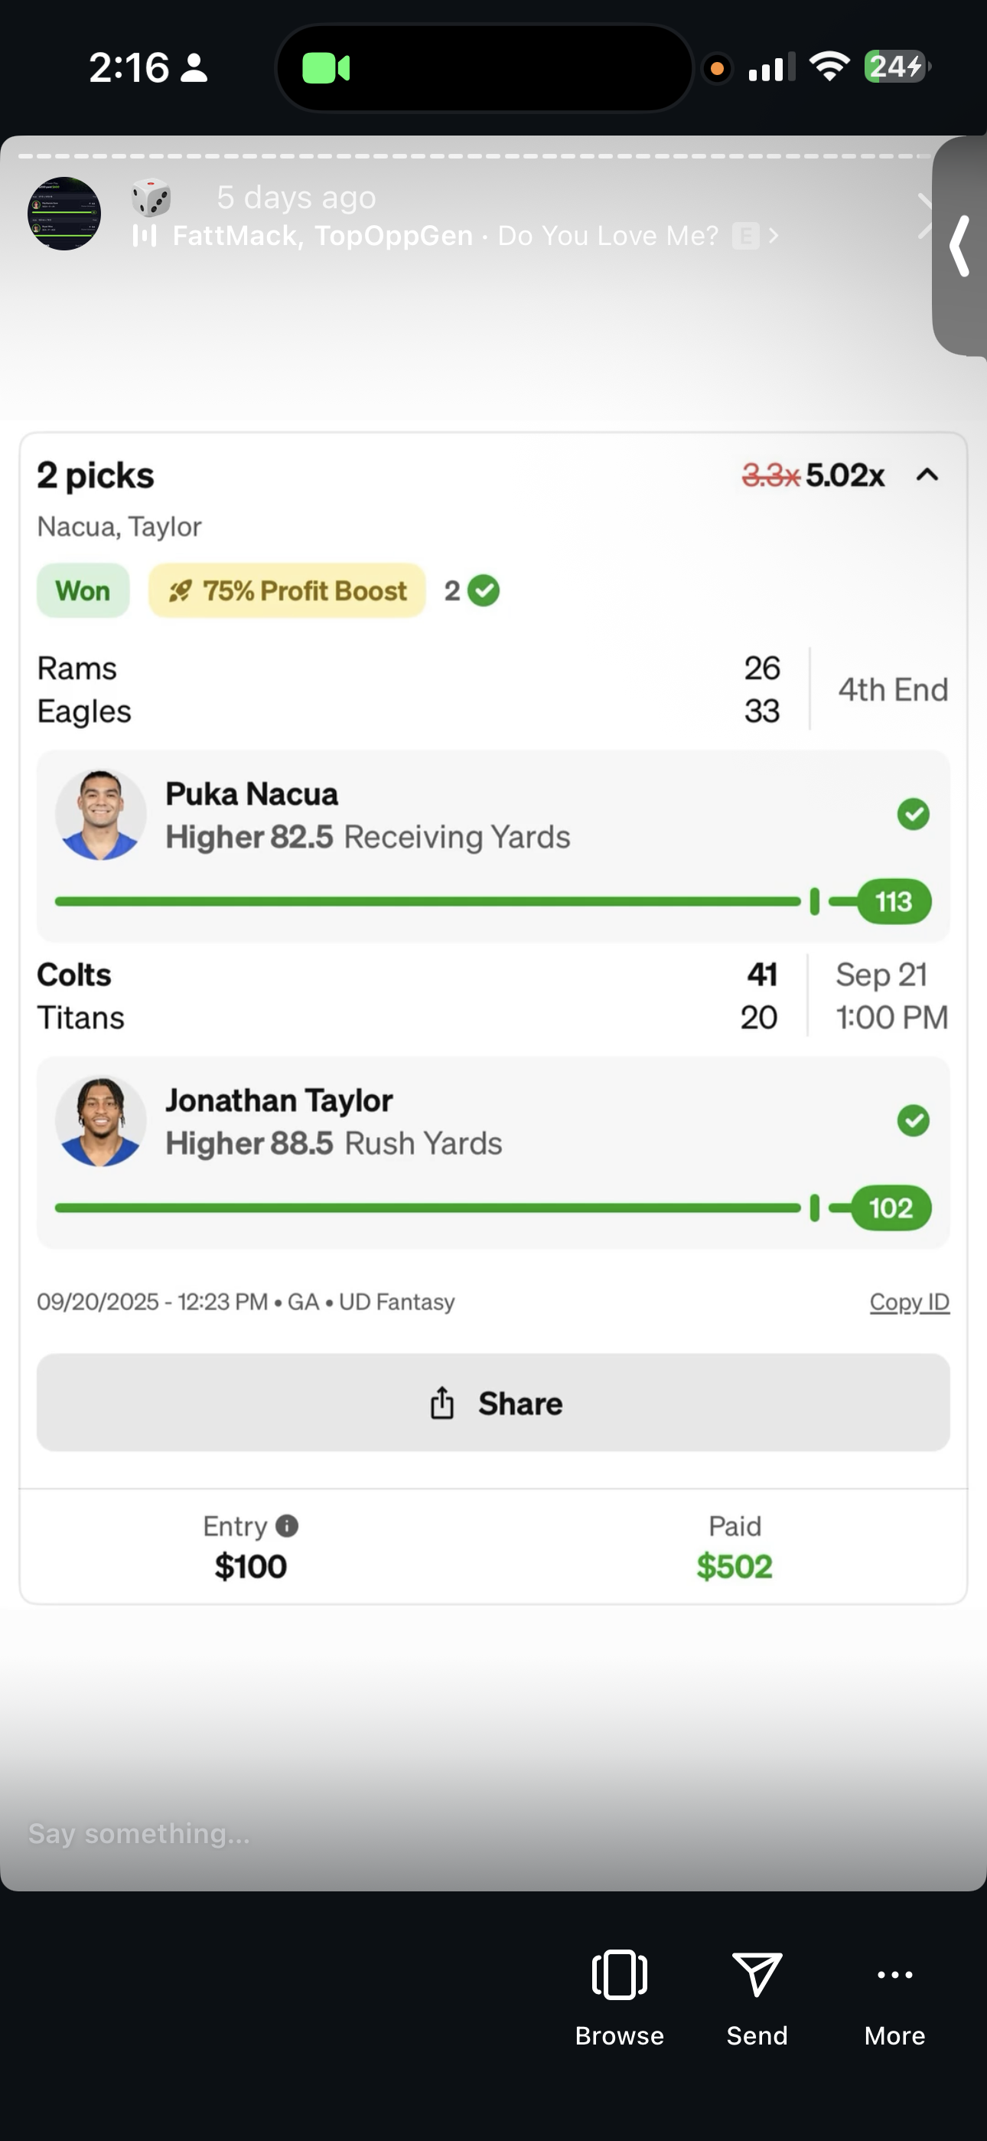
Task: Open the More options ellipsis
Action: pyautogui.click(x=894, y=1975)
